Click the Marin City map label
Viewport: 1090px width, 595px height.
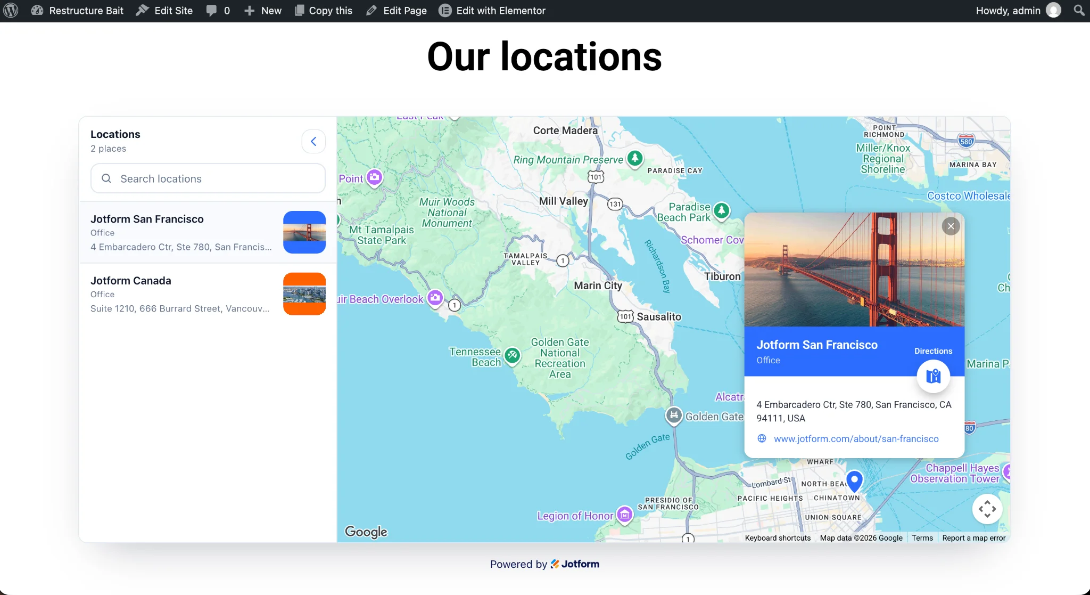(x=598, y=286)
